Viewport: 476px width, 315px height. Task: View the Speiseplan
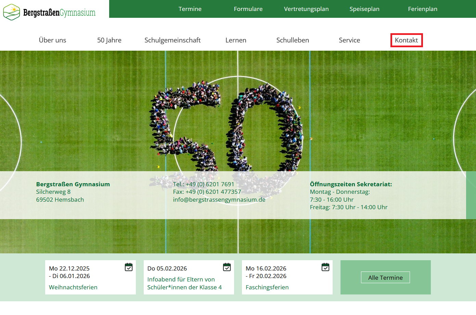364,9
